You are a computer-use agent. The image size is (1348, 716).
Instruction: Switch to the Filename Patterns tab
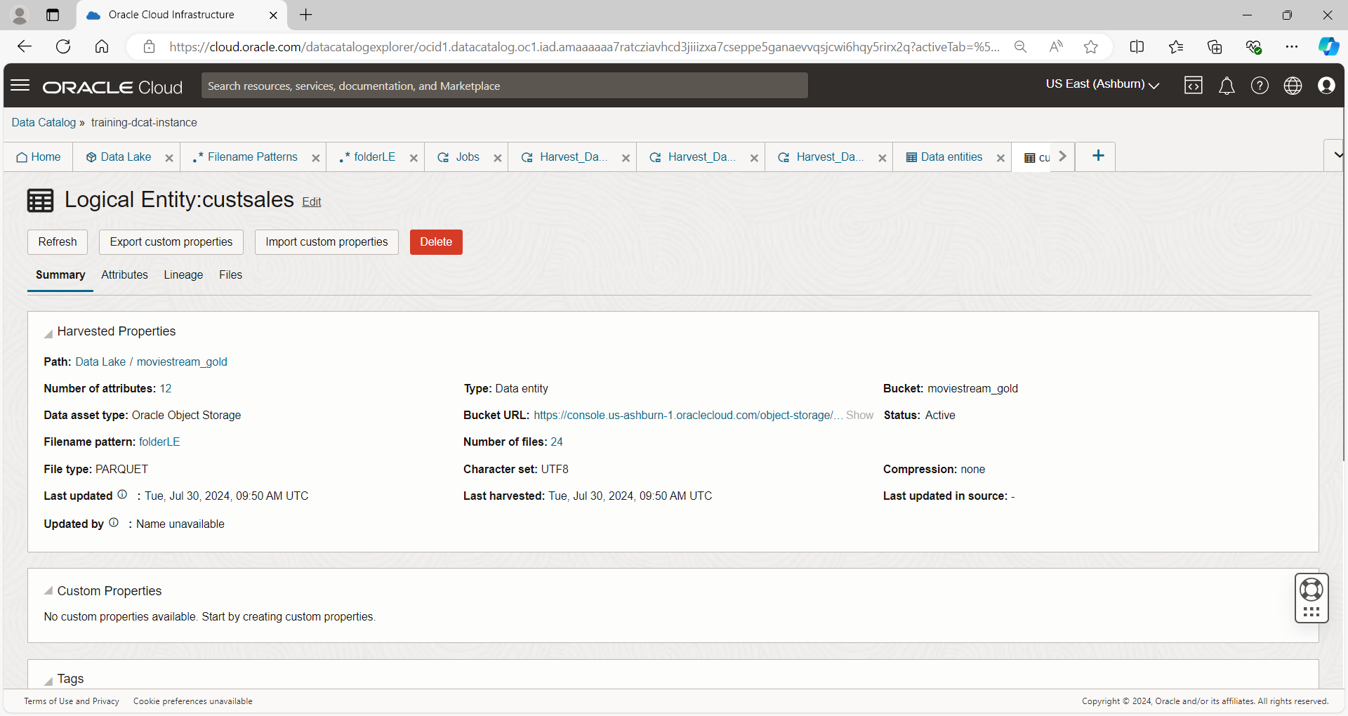pyautogui.click(x=246, y=157)
